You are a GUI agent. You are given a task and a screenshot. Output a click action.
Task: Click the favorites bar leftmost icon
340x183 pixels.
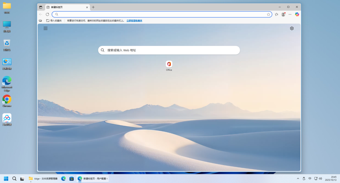[40, 20]
